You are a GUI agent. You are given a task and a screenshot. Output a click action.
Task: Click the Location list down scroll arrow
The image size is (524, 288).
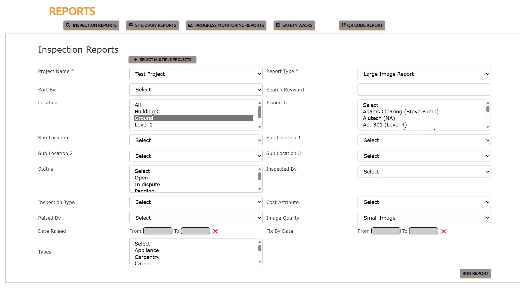pos(260,127)
